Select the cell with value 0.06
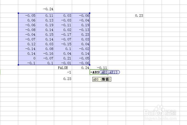Viewport: 187px width, 125px height. pyautogui.click(x=27, y=20)
